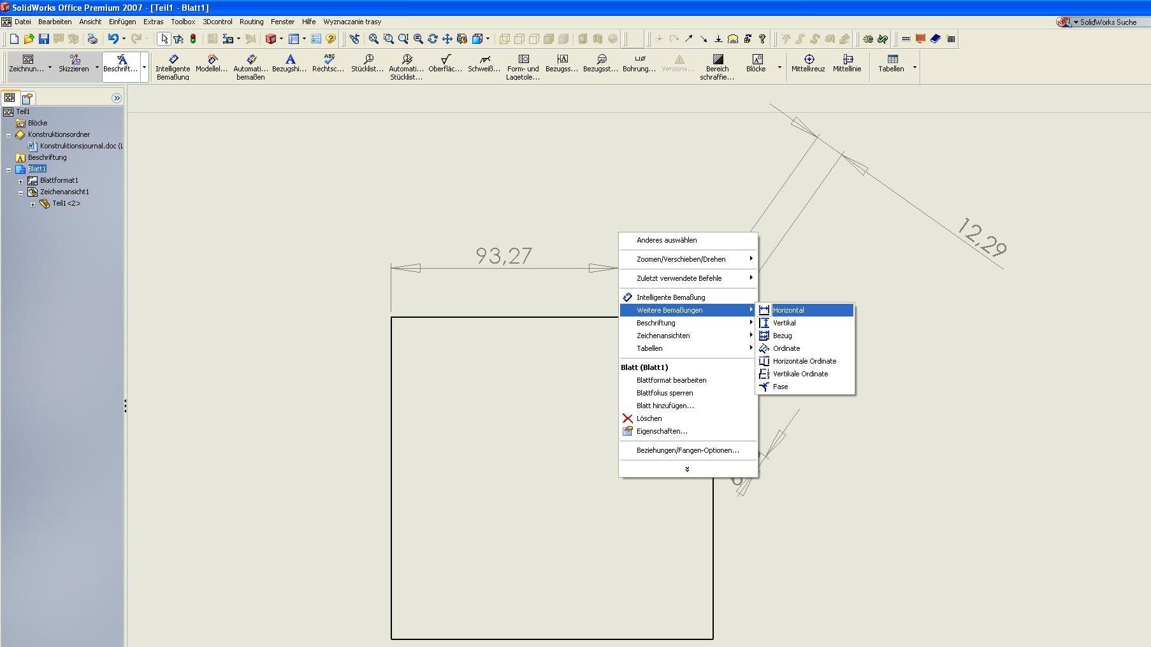Viewport: 1151px width, 647px height.
Task: Expand the Blattformat1 tree node
Action: (20, 181)
